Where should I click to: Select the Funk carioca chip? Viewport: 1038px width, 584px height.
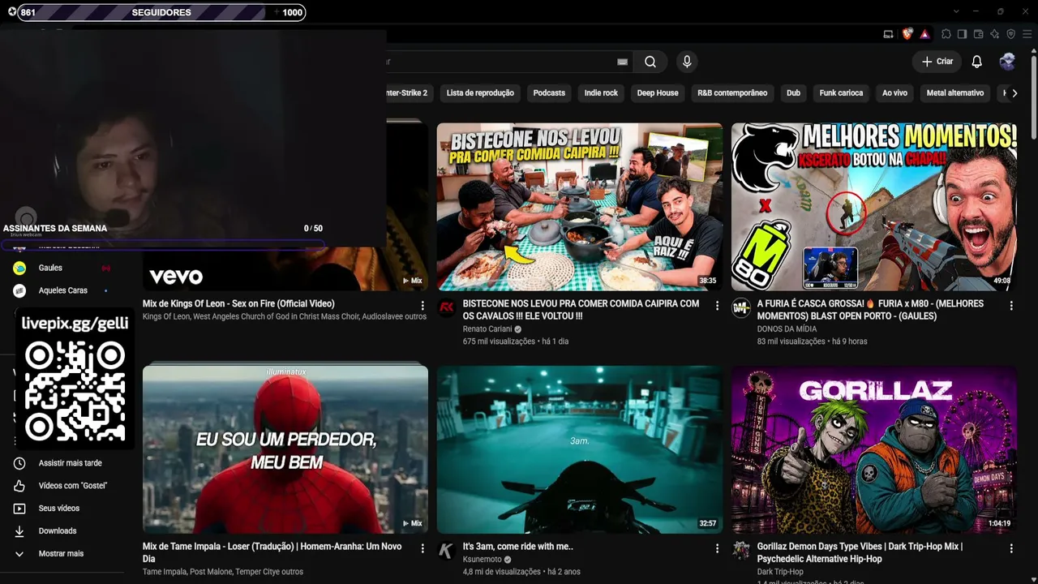(x=841, y=93)
